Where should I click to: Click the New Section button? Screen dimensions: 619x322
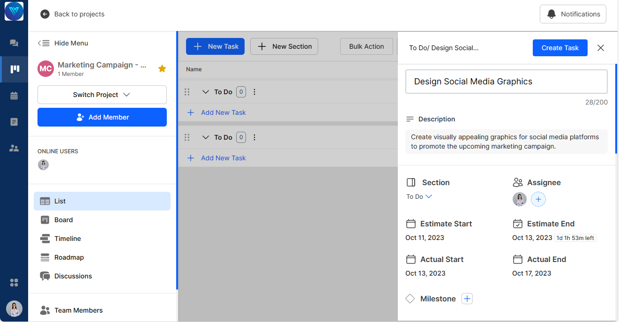[x=284, y=46]
